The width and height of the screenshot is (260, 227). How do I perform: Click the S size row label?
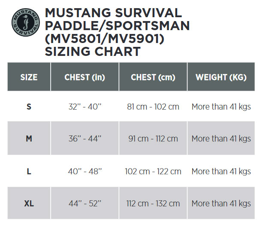29,107
